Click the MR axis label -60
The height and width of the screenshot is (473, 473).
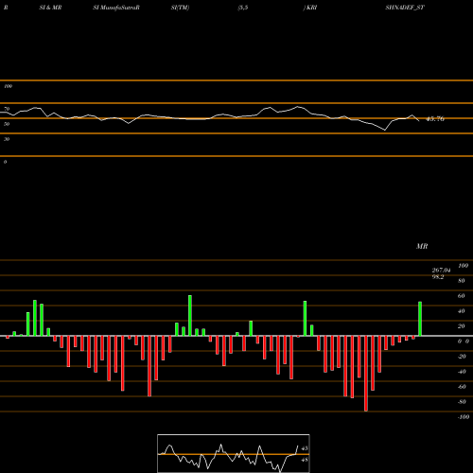(462, 387)
